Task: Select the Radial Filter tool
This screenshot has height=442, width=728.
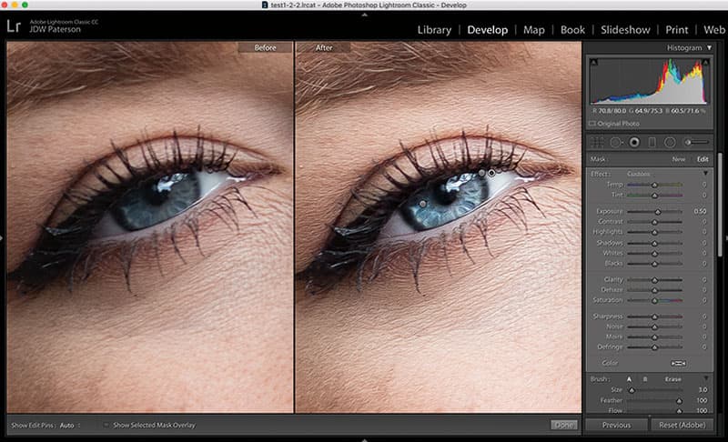Action: (x=670, y=143)
